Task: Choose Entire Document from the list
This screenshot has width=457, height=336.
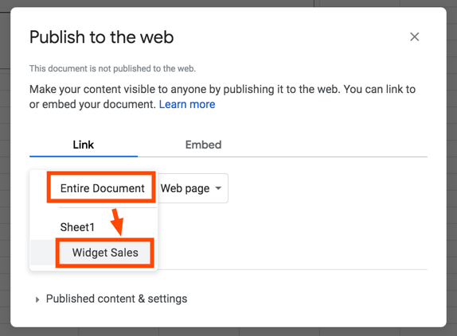Action: [102, 188]
